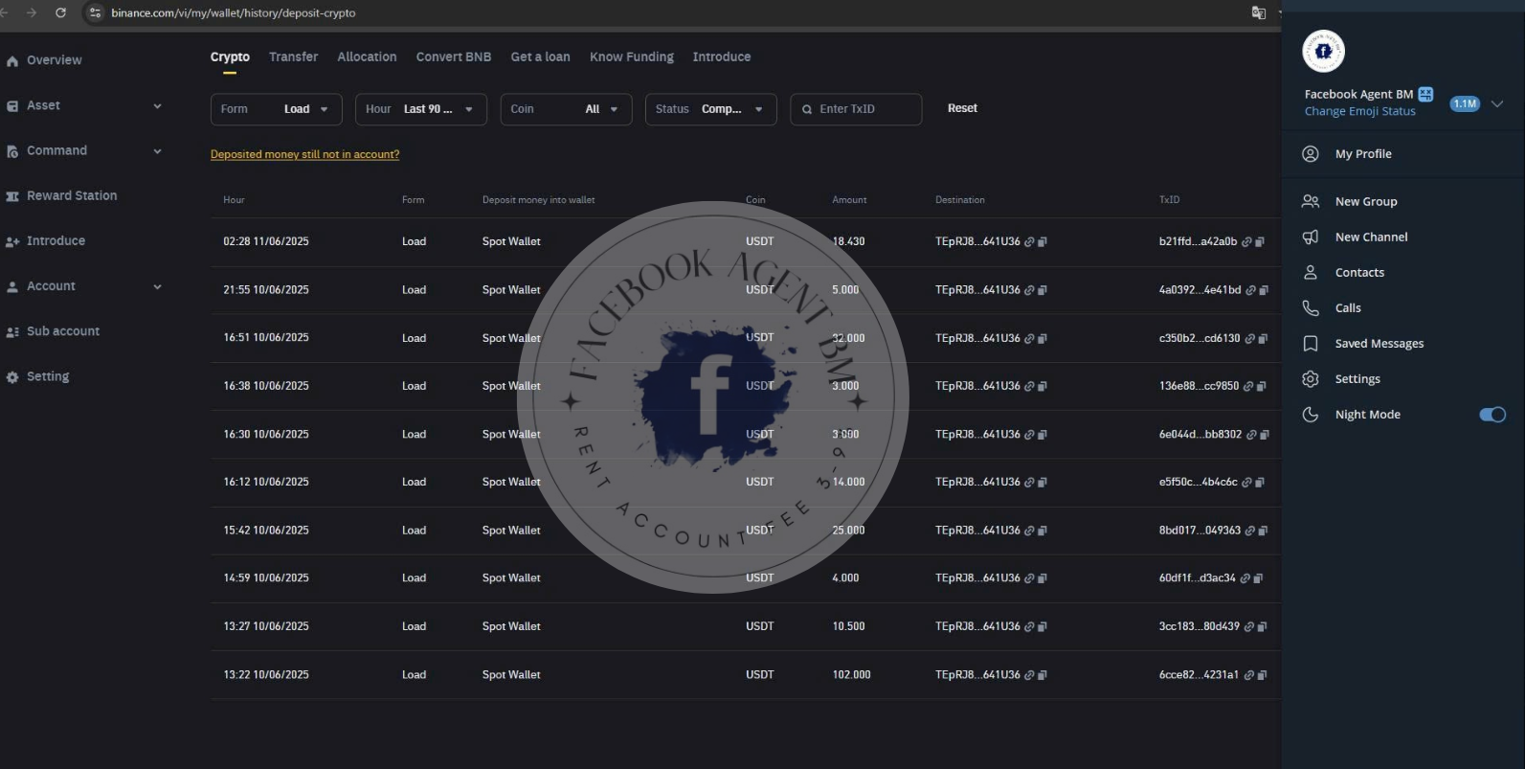
Task: Open explorer link for TxID 136e88...cc9850
Action: (x=1248, y=386)
